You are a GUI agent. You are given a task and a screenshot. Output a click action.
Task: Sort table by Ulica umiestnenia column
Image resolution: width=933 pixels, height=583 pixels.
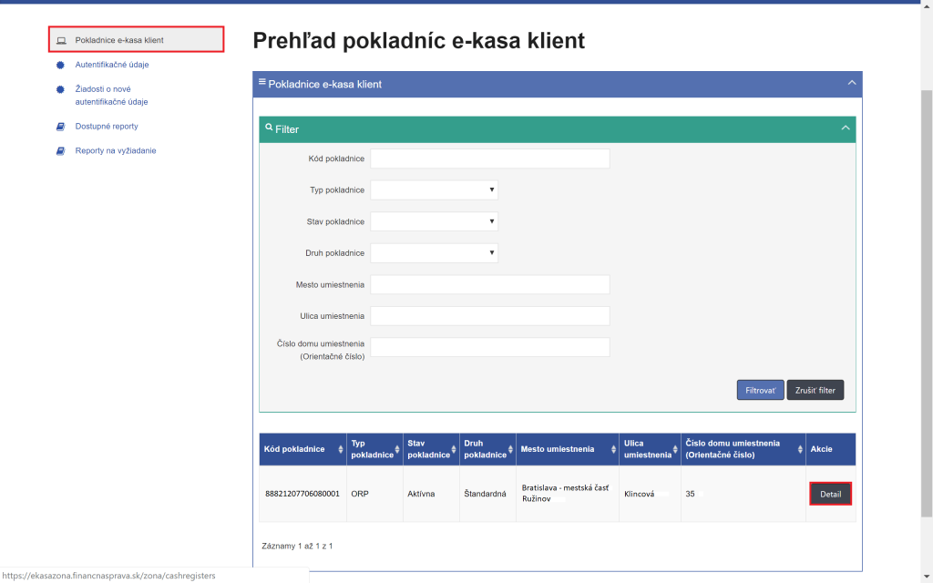pos(651,449)
